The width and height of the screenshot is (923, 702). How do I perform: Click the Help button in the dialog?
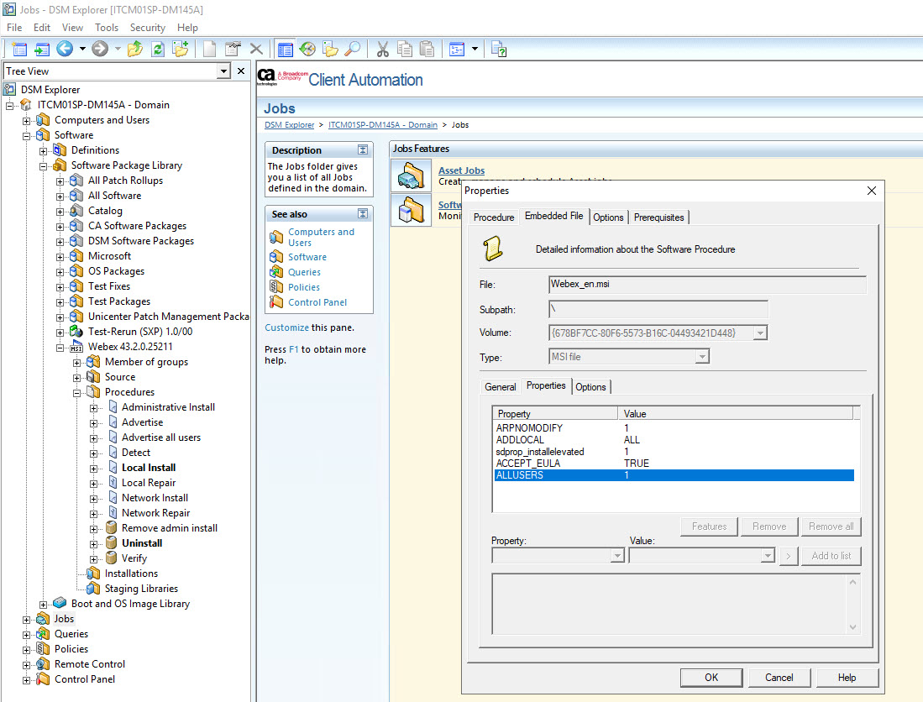[x=847, y=678]
